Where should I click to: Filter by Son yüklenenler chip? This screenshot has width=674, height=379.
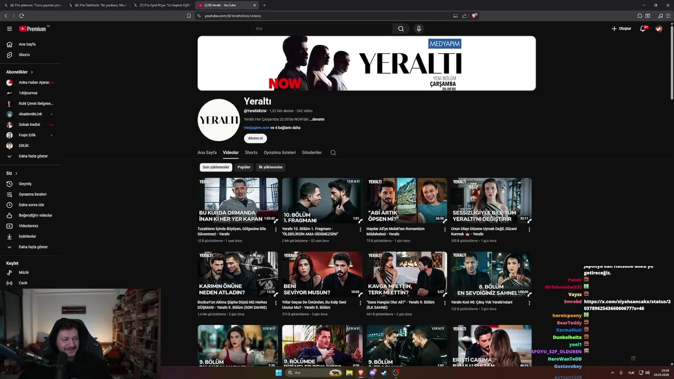coord(216,167)
